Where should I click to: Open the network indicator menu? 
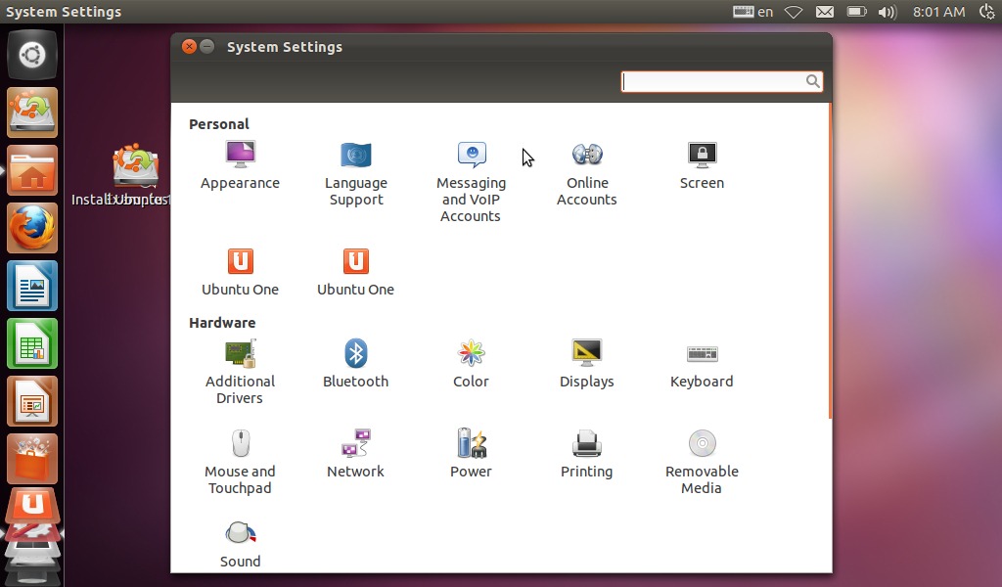pyautogui.click(x=794, y=12)
